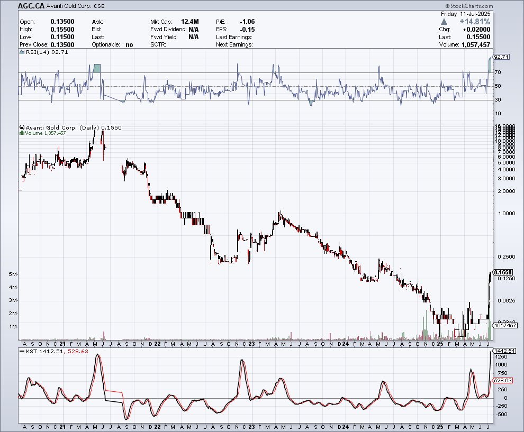Click the 92.71 RSI value tag on the axis
Screen dimensions: 524x432
[501, 57]
